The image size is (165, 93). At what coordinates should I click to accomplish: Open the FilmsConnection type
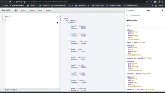pos(134,39)
